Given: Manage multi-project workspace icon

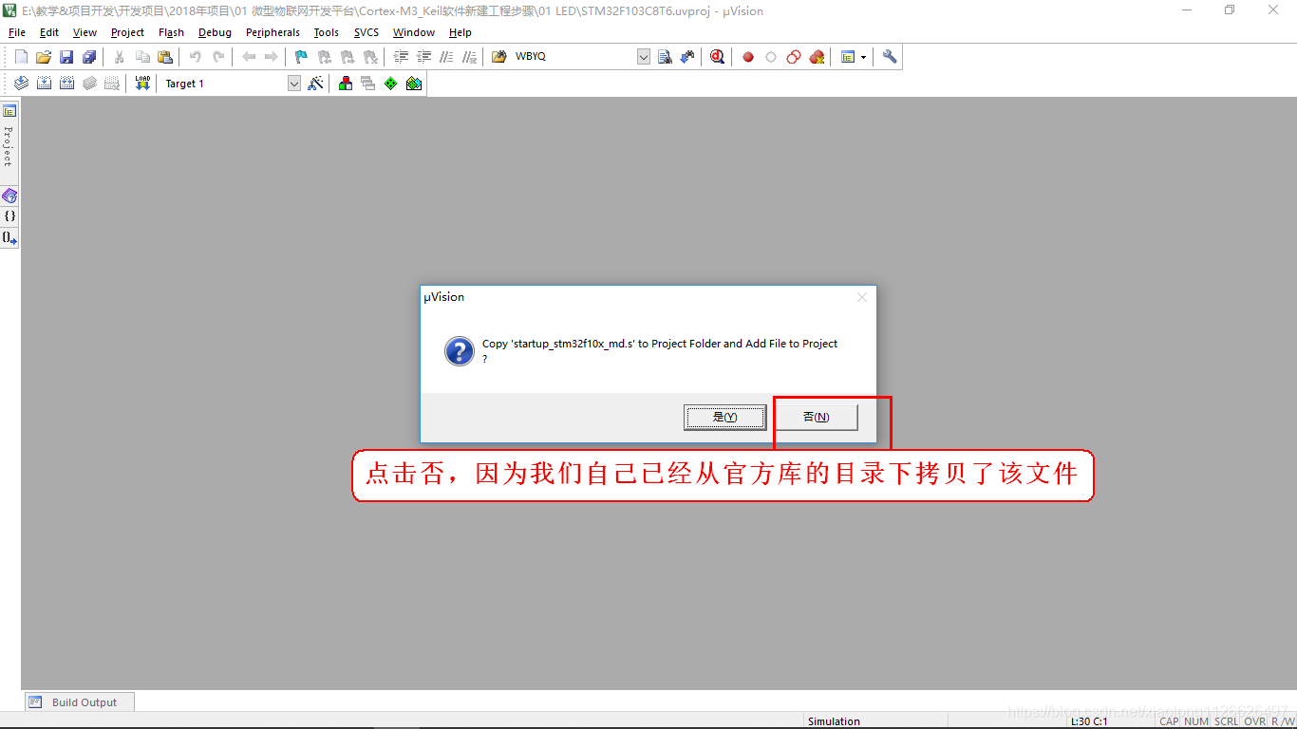Looking at the screenshot, I should [368, 84].
